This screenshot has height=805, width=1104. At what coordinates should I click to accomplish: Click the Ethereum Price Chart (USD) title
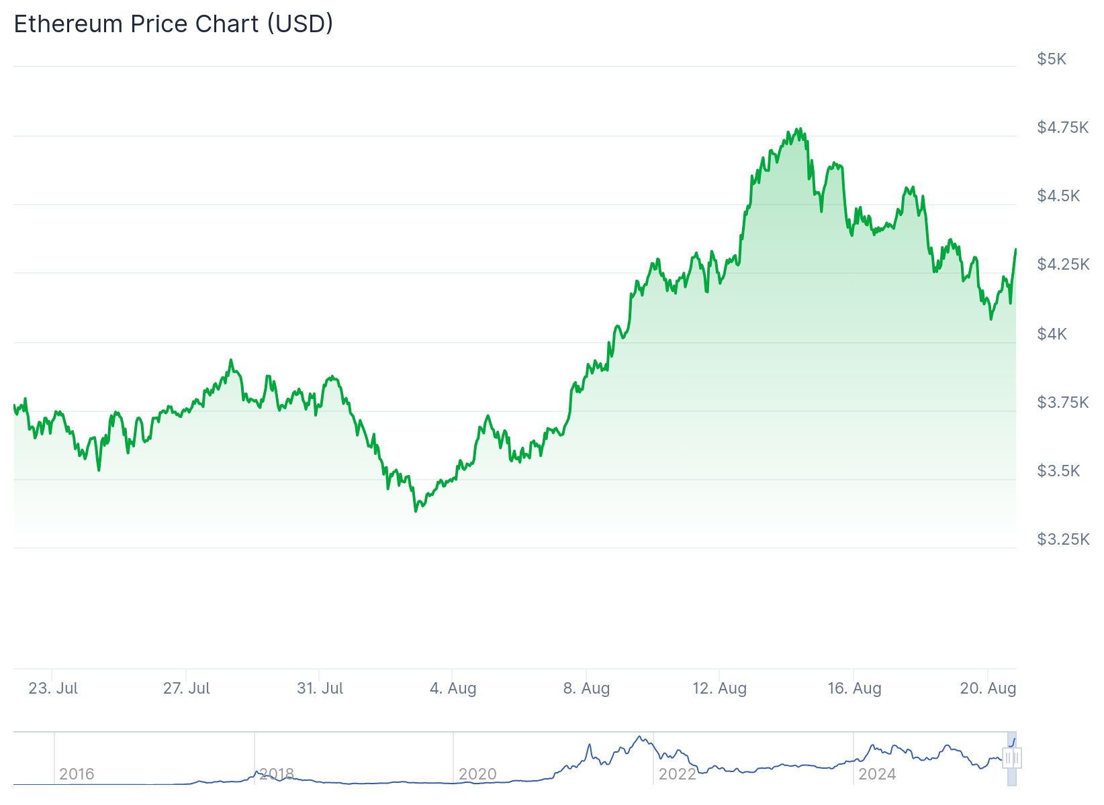(x=173, y=24)
